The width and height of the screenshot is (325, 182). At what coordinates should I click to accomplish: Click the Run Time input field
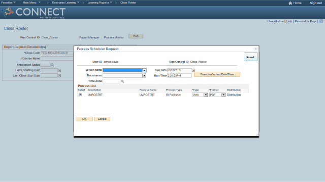(179, 76)
